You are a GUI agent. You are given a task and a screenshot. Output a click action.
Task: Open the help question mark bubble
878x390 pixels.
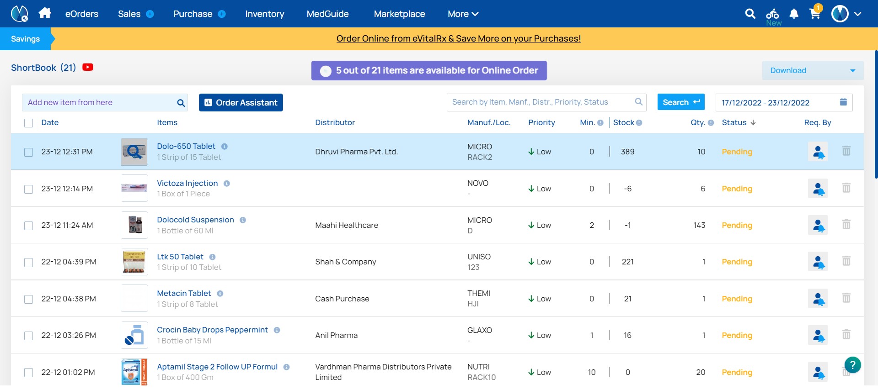[852, 365]
